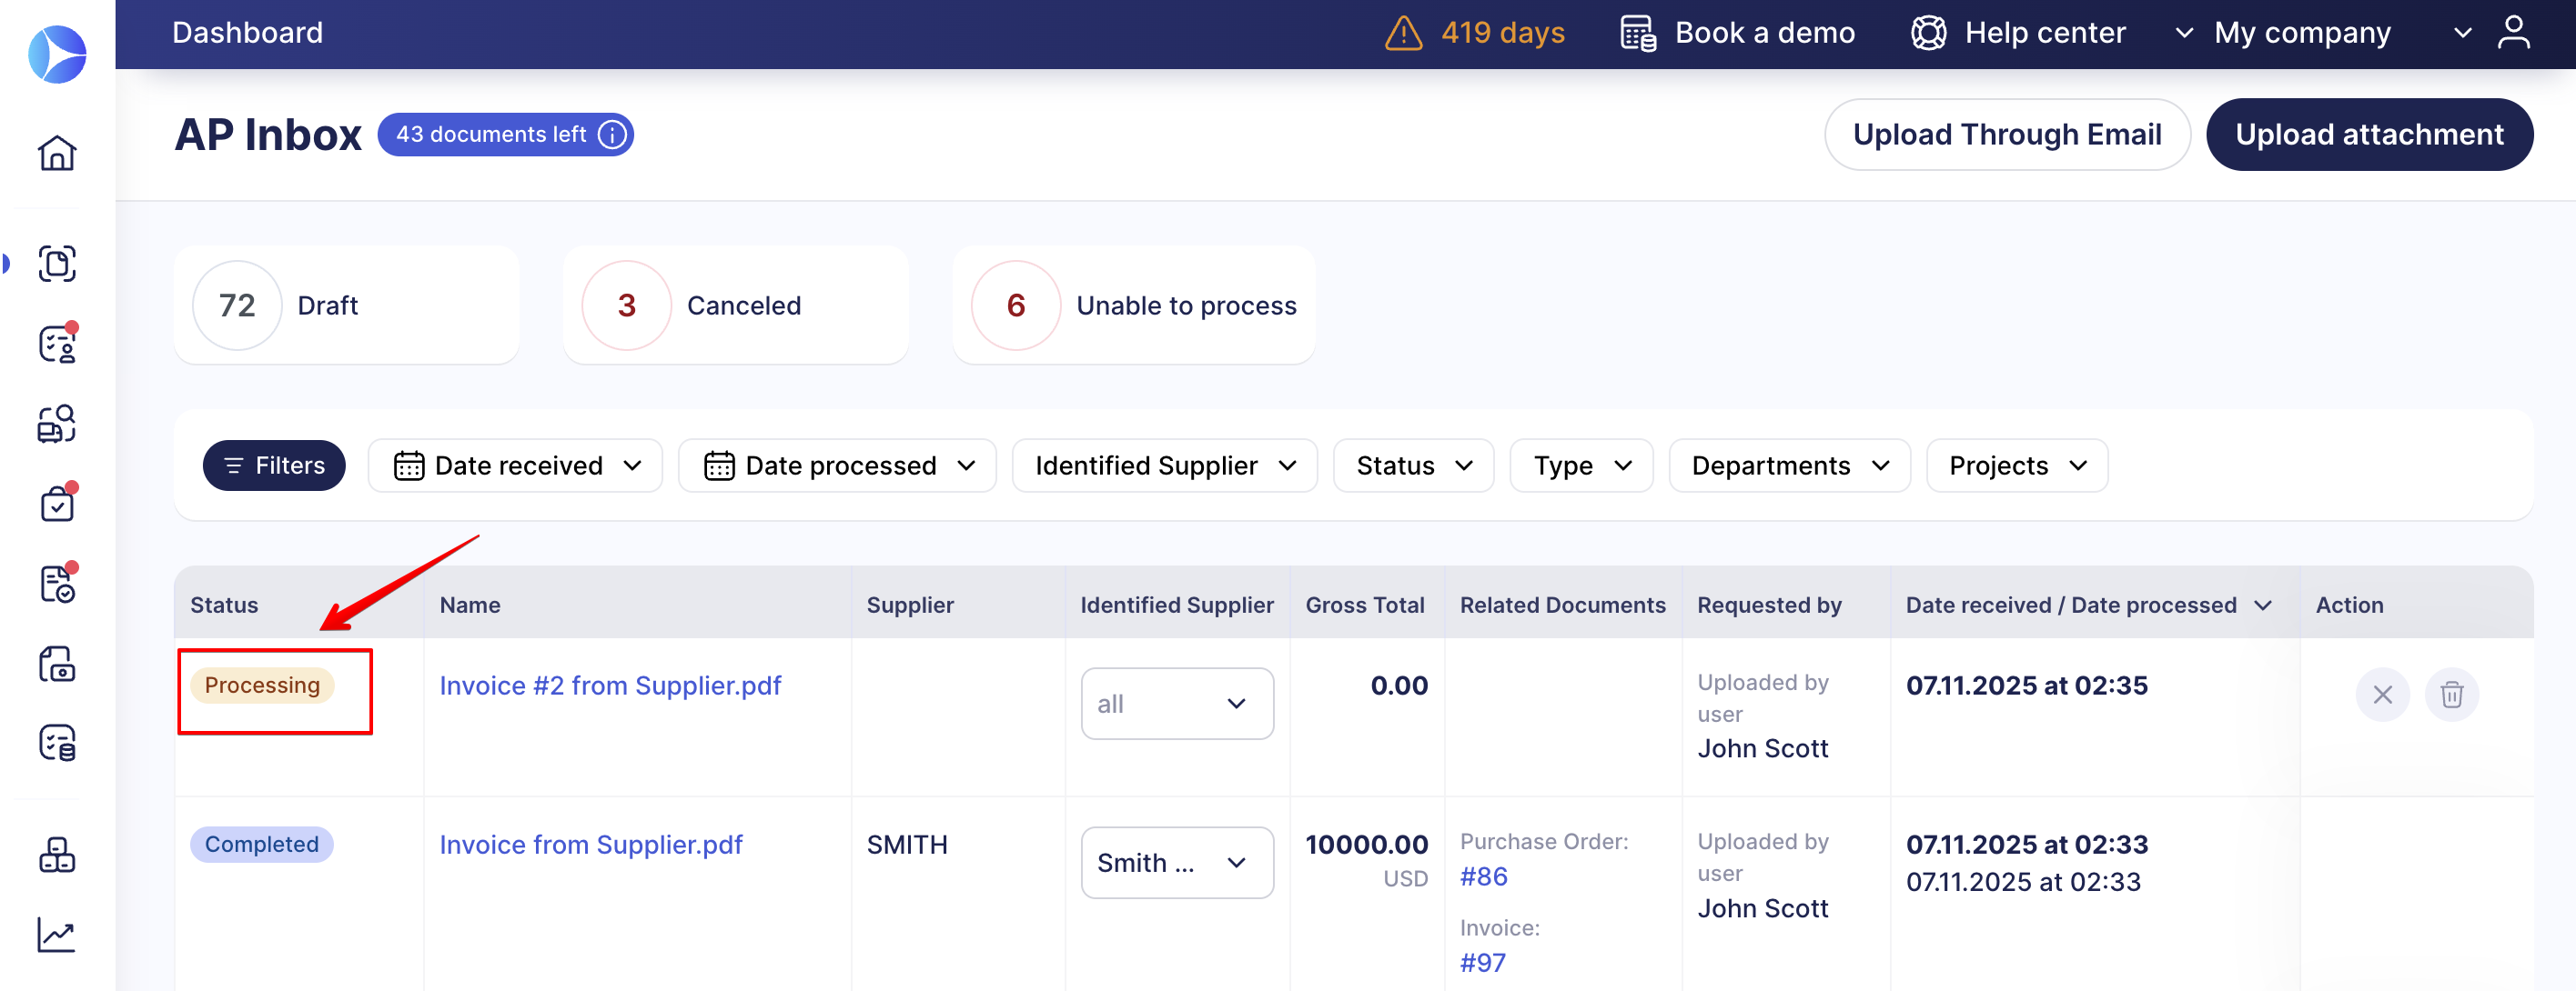Click the Book a demo calendar icon

coord(1637,33)
